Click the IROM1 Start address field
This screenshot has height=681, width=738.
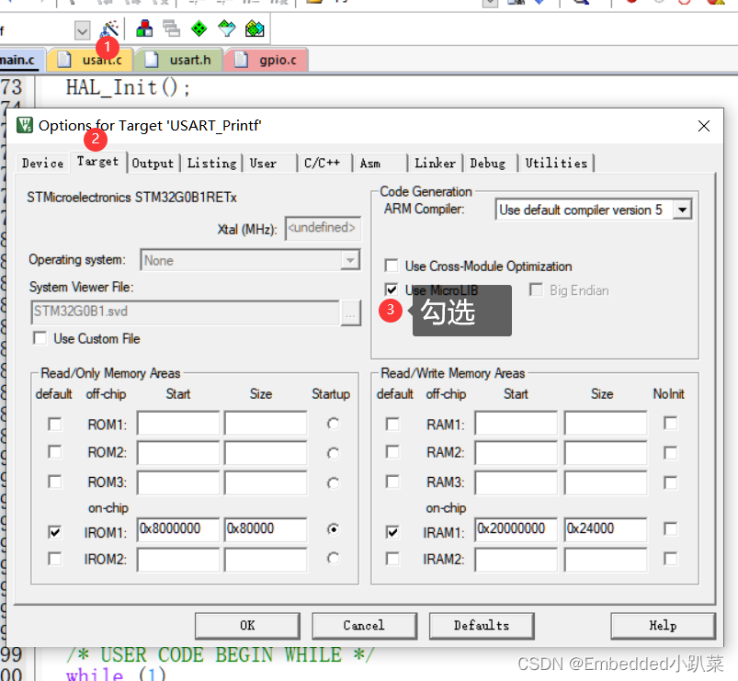coord(177,529)
